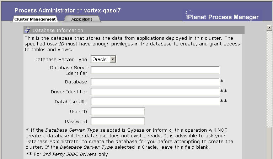Screen dimensions: 273x159
Task: Click the iPlanet Process Manager logo
Action: click(x=222, y=15)
